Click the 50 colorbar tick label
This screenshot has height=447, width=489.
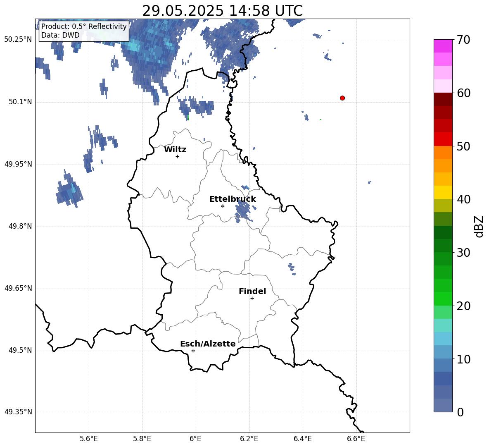tap(463, 146)
